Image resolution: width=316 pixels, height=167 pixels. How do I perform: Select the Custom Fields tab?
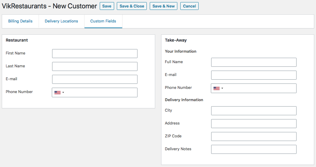pyautogui.click(x=103, y=21)
